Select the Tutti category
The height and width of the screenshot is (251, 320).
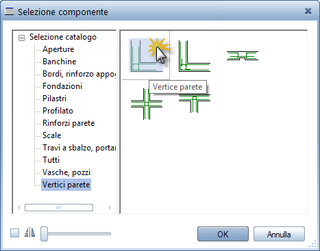point(51,160)
